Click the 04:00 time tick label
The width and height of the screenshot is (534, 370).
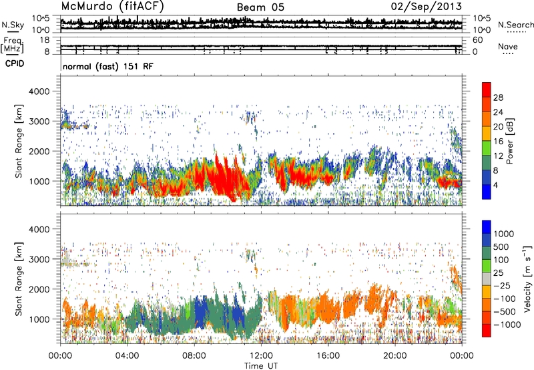(x=127, y=356)
